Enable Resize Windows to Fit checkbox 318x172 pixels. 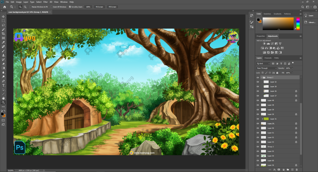coord(30,7)
